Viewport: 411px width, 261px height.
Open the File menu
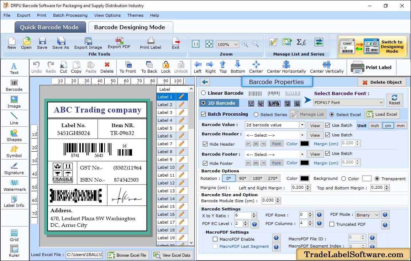pos(7,15)
